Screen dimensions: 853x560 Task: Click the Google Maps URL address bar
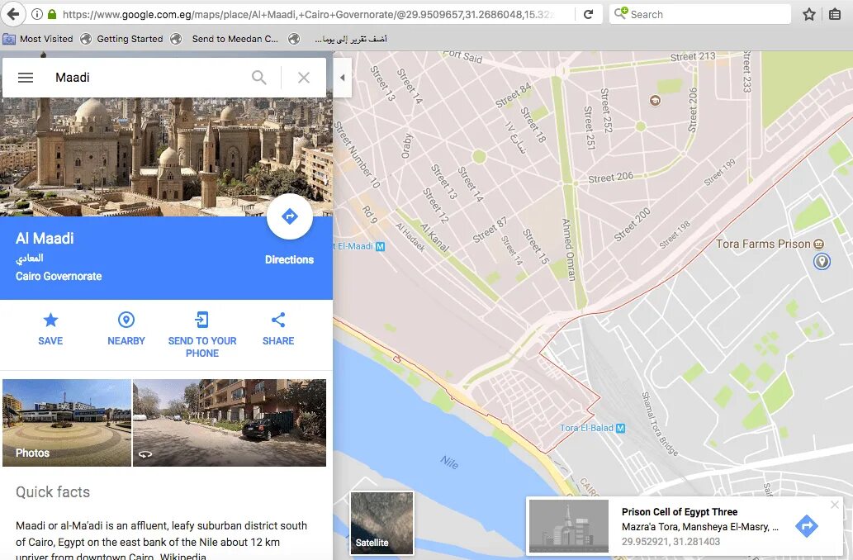coord(308,15)
